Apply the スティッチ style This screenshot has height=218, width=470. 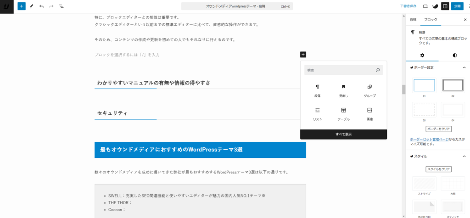tap(453, 207)
